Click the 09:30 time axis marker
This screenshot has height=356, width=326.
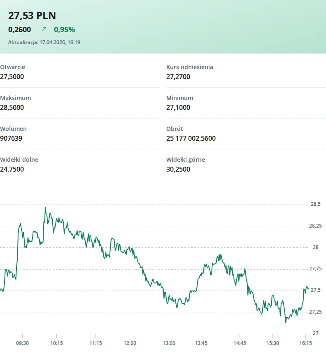(x=22, y=343)
